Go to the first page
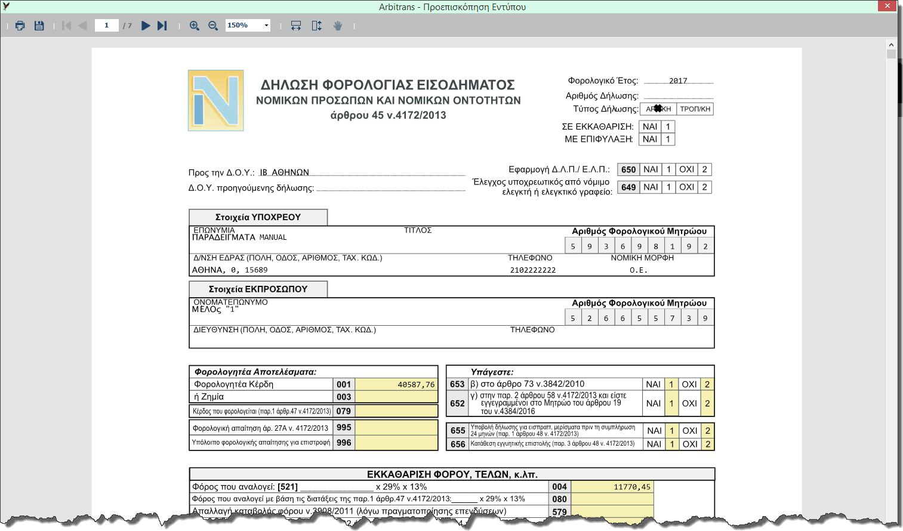The image size is (903, 531). [x=67, y=26]
